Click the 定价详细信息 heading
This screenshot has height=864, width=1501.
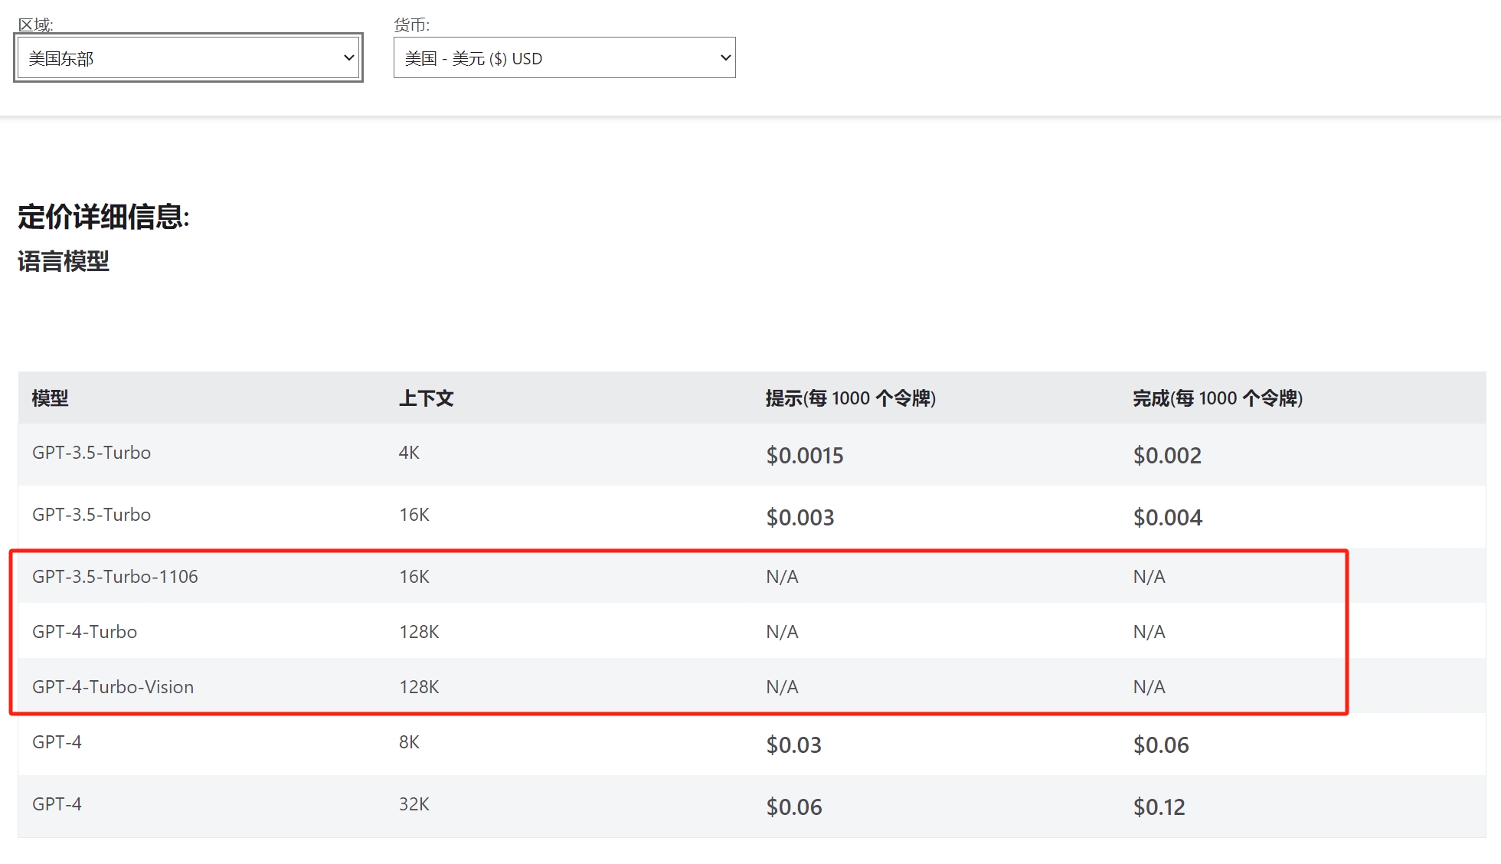[x=103, y=218]
